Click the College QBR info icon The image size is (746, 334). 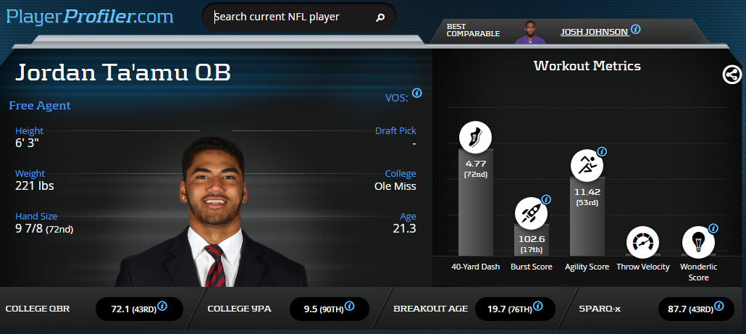(162, 306)
